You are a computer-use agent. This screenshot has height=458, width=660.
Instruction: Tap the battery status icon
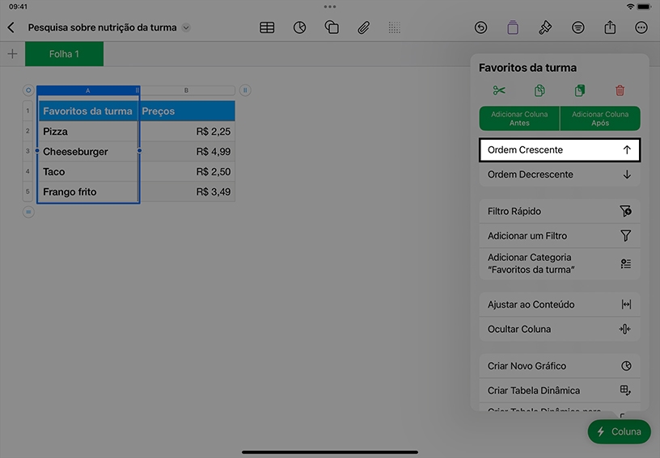[645, 6]
